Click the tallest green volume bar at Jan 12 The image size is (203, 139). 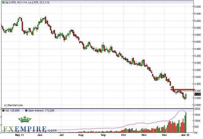click(x=186, y=123)
